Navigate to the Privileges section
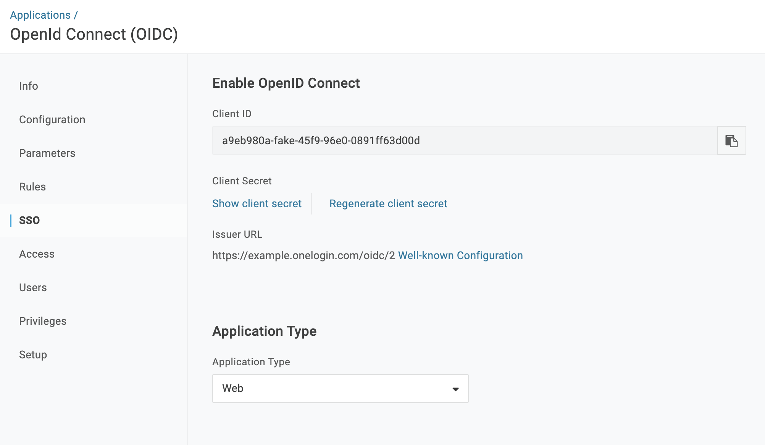 43,321
